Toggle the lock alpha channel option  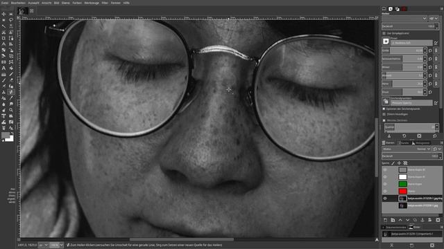click(405, 163)
